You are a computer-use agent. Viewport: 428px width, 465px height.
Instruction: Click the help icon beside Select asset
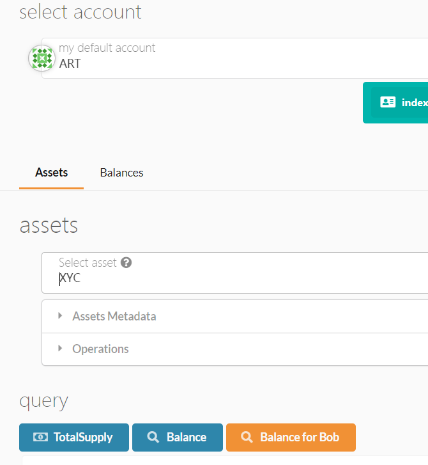coord(126,262)
